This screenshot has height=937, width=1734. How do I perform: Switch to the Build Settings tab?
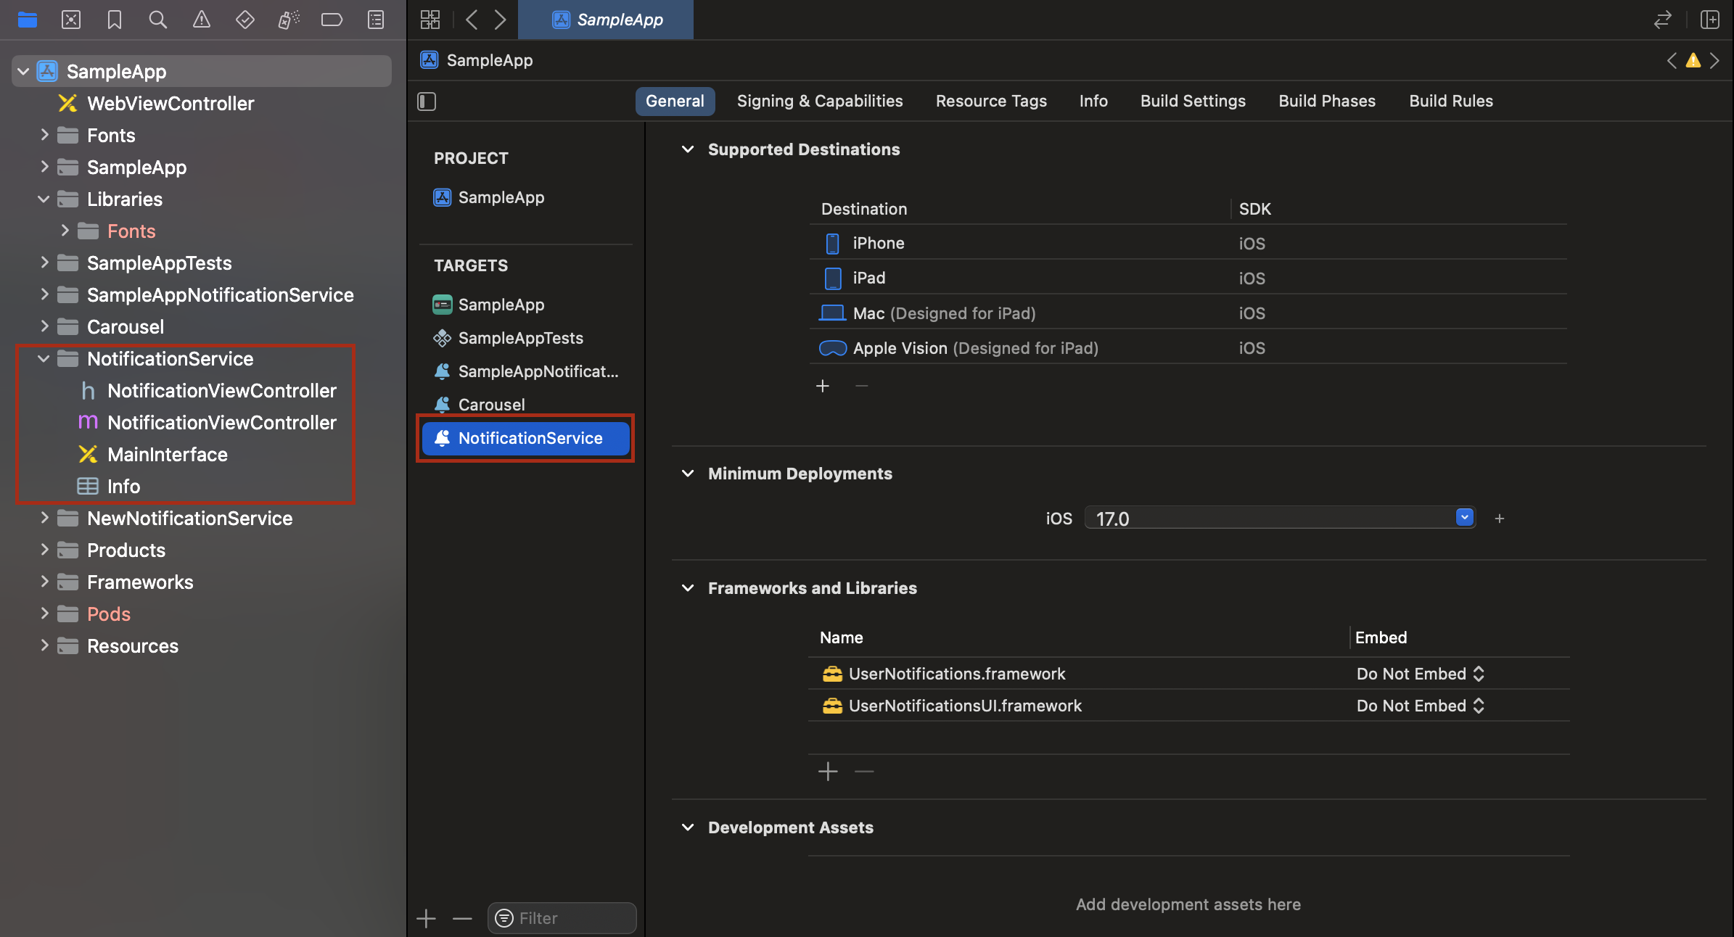[1193, 100]
